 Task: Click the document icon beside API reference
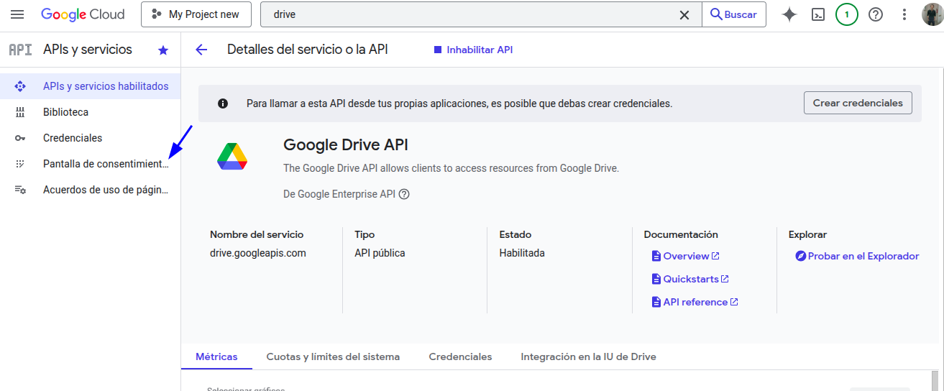click(656, 302)
